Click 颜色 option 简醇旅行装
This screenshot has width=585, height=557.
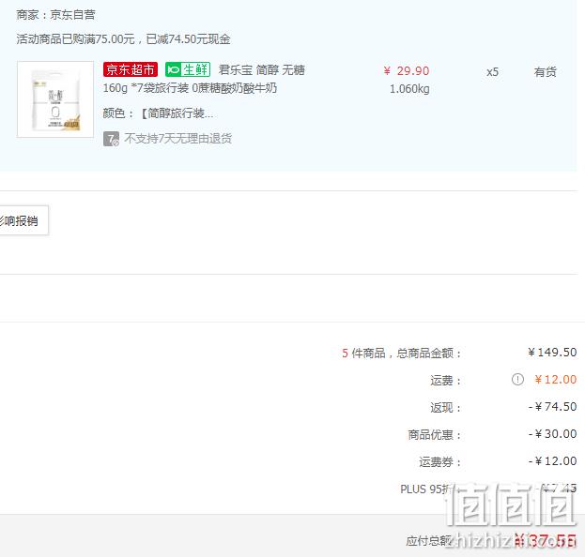pyautogui.click(x=176, y=113)
